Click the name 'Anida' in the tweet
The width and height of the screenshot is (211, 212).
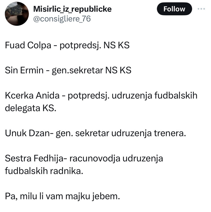(x=48, y=96)
